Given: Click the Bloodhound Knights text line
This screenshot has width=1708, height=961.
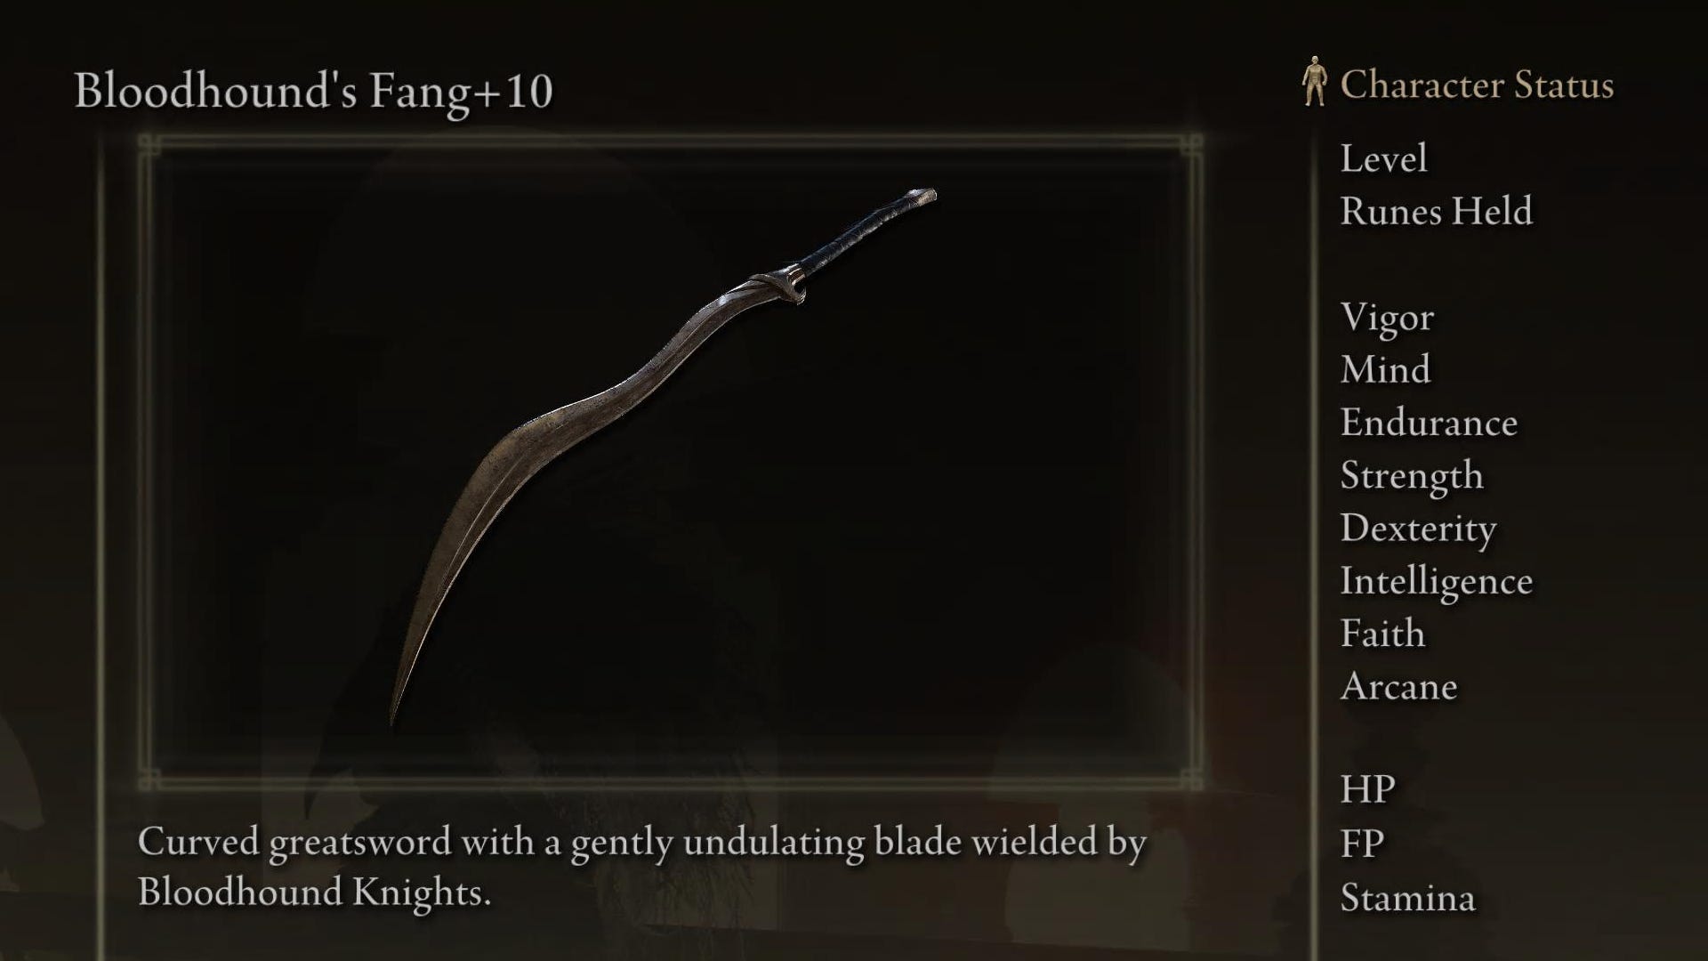Looking at the screenshot, I should [314, 892].
